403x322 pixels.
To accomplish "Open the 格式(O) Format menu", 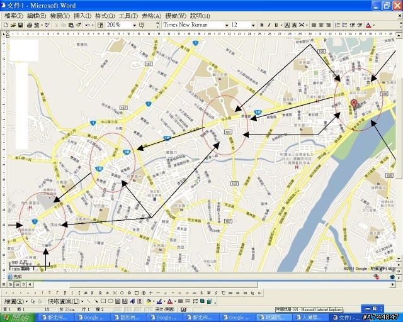I will [105, 16].
